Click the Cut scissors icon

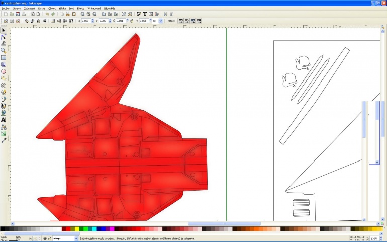(68, 14)
